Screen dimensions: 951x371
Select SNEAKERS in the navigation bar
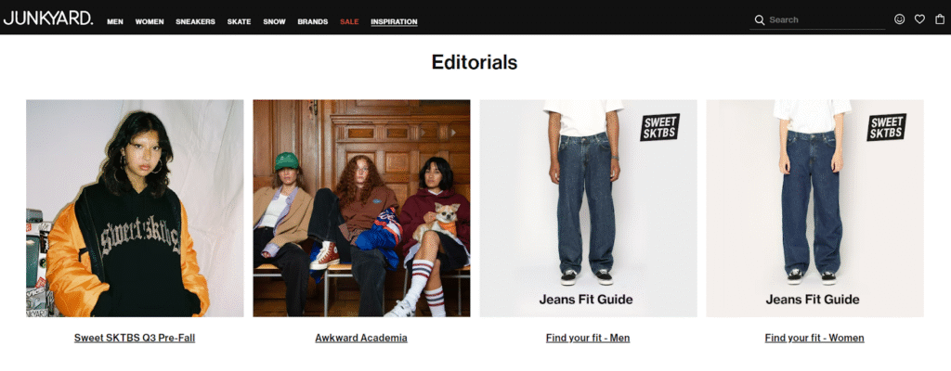point(195,22)
